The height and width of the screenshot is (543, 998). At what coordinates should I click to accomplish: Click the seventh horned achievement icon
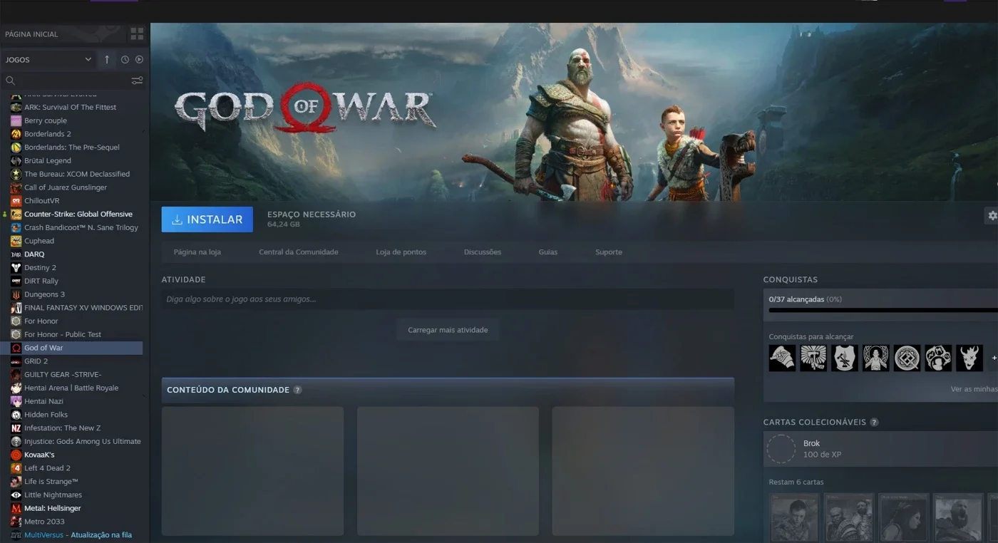969,358
